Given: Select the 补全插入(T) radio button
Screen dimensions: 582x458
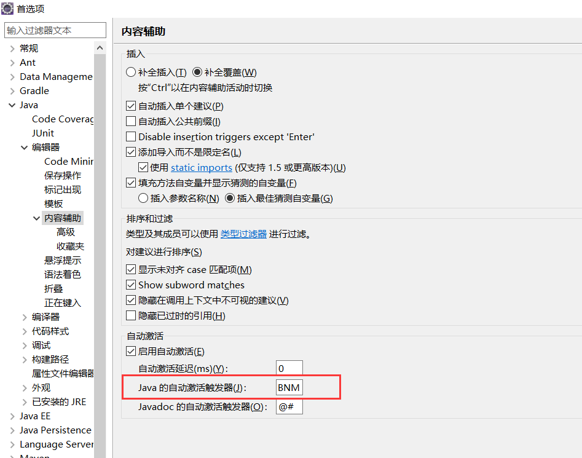Looking at the screenshot, I should [131, 72].
